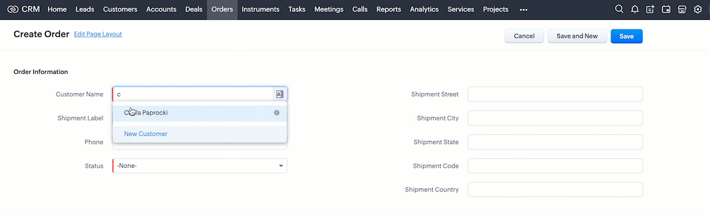Open the marketplace store icon

click(682, 9)
